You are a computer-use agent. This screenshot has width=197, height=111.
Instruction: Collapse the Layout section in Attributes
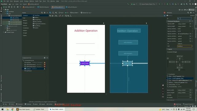tap(167, 49)
